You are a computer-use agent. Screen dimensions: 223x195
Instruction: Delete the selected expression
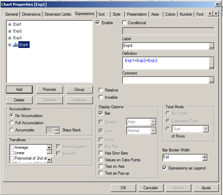click(x=19, y=100)
